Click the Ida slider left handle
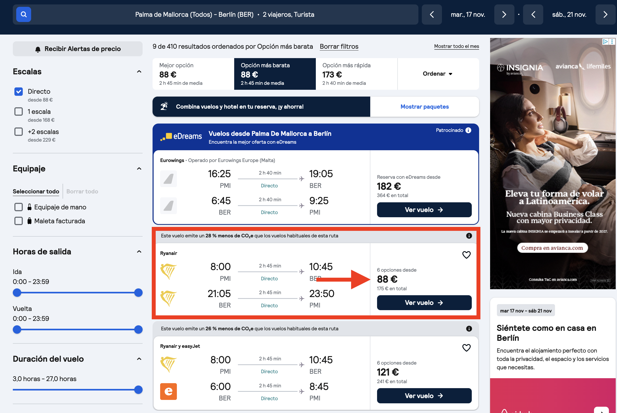 (17, 293)
